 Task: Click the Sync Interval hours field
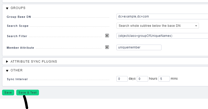(x=142, y=79)
